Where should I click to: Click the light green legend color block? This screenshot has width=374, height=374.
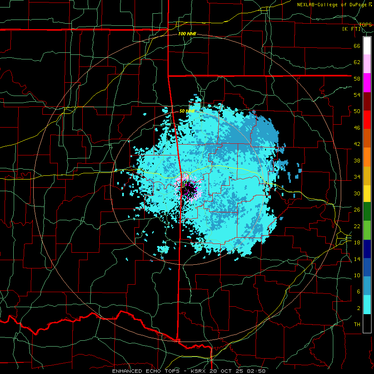(x=367, y=230)
